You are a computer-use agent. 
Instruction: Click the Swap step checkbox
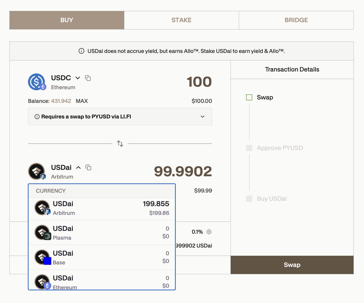click(x=249, y=97)
